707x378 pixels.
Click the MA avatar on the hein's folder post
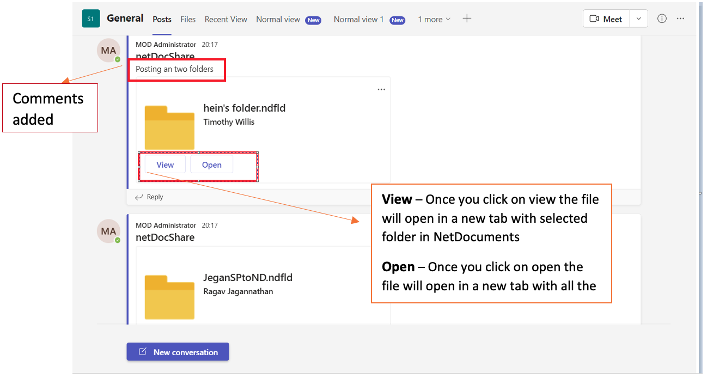(108, 51)
